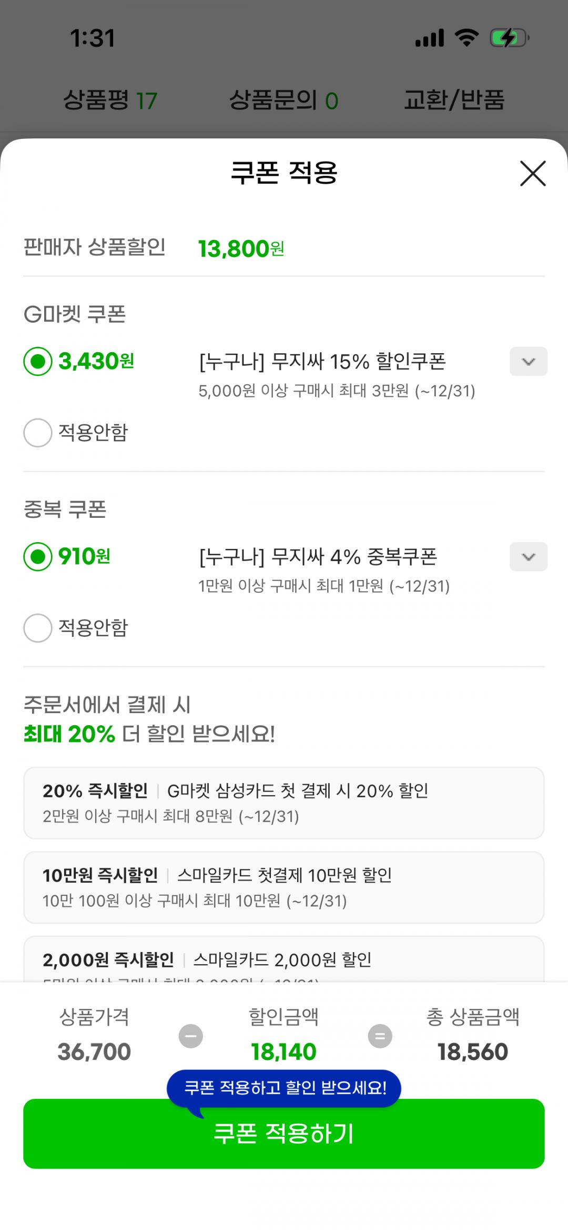Tap the cellular signal bars icon

[x=430, y=38]
